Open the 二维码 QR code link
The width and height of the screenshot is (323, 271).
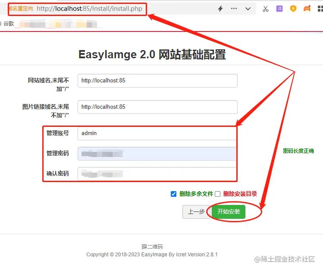(152, 246)
